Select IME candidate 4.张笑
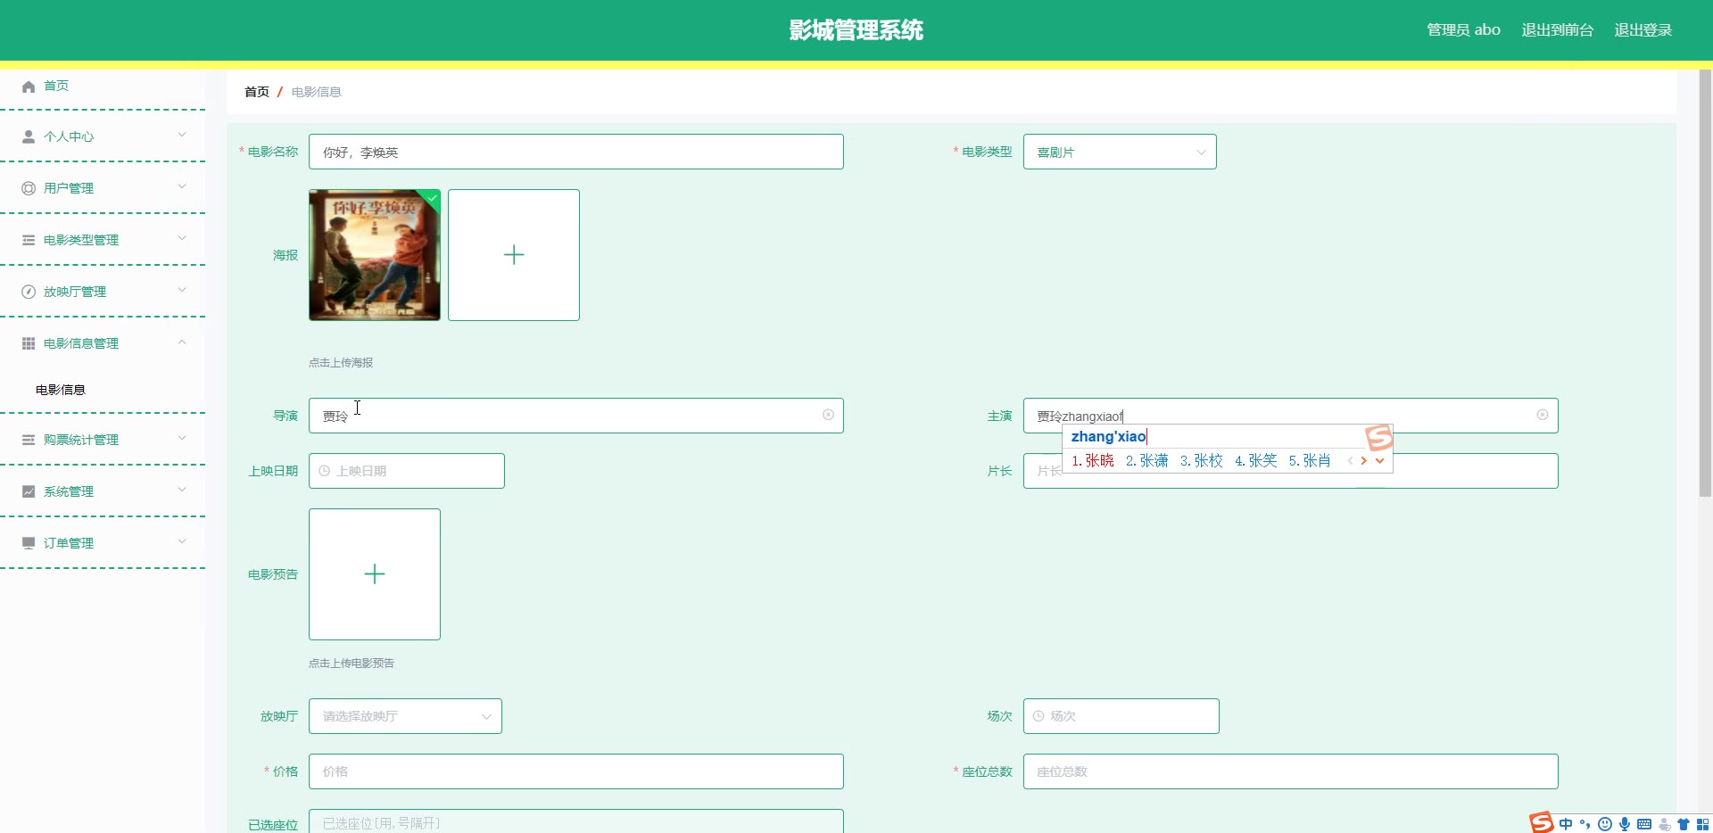 click(1256, 461)
